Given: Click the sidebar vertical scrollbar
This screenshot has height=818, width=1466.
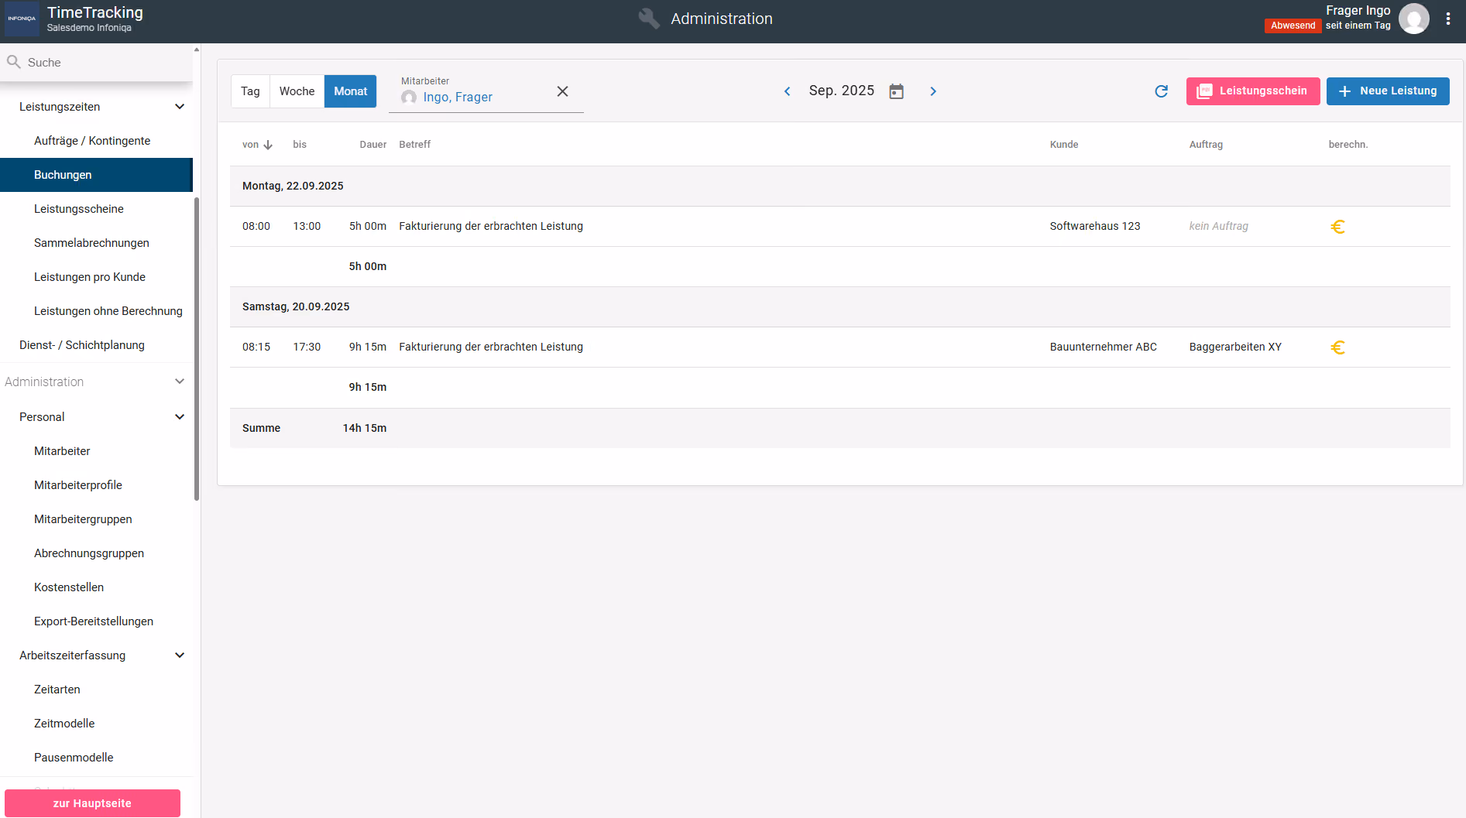Looking at the screenshot, I should coord(197,348).
